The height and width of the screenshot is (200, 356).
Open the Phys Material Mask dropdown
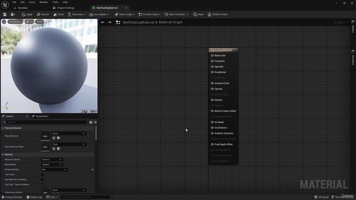point(69,144)
